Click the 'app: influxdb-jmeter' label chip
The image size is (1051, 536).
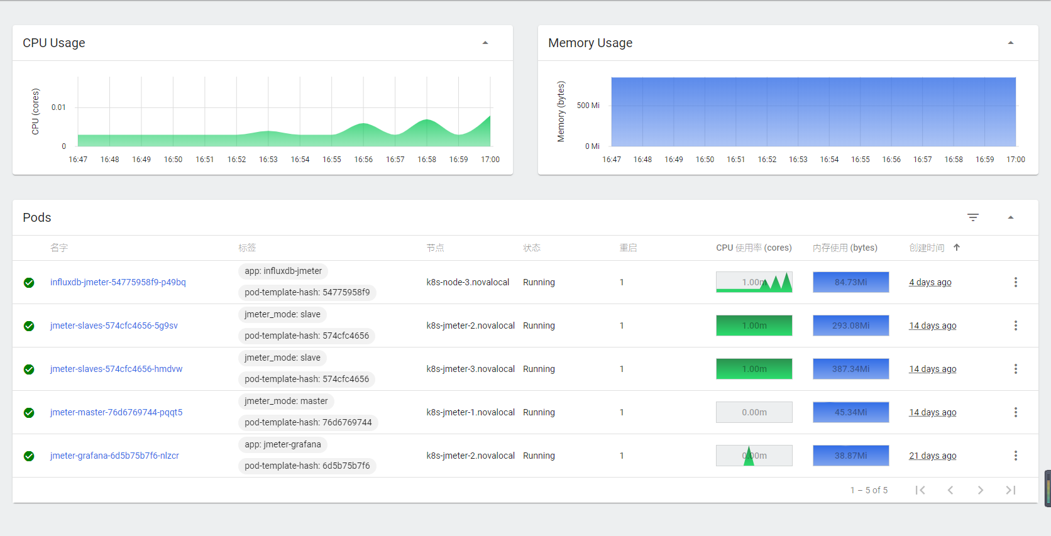point(283,271)
